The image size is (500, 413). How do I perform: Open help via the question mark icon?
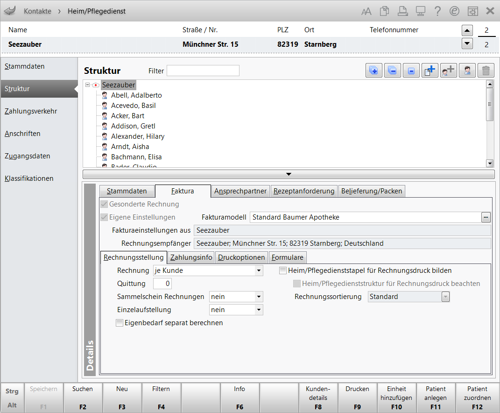pos(437,11)
